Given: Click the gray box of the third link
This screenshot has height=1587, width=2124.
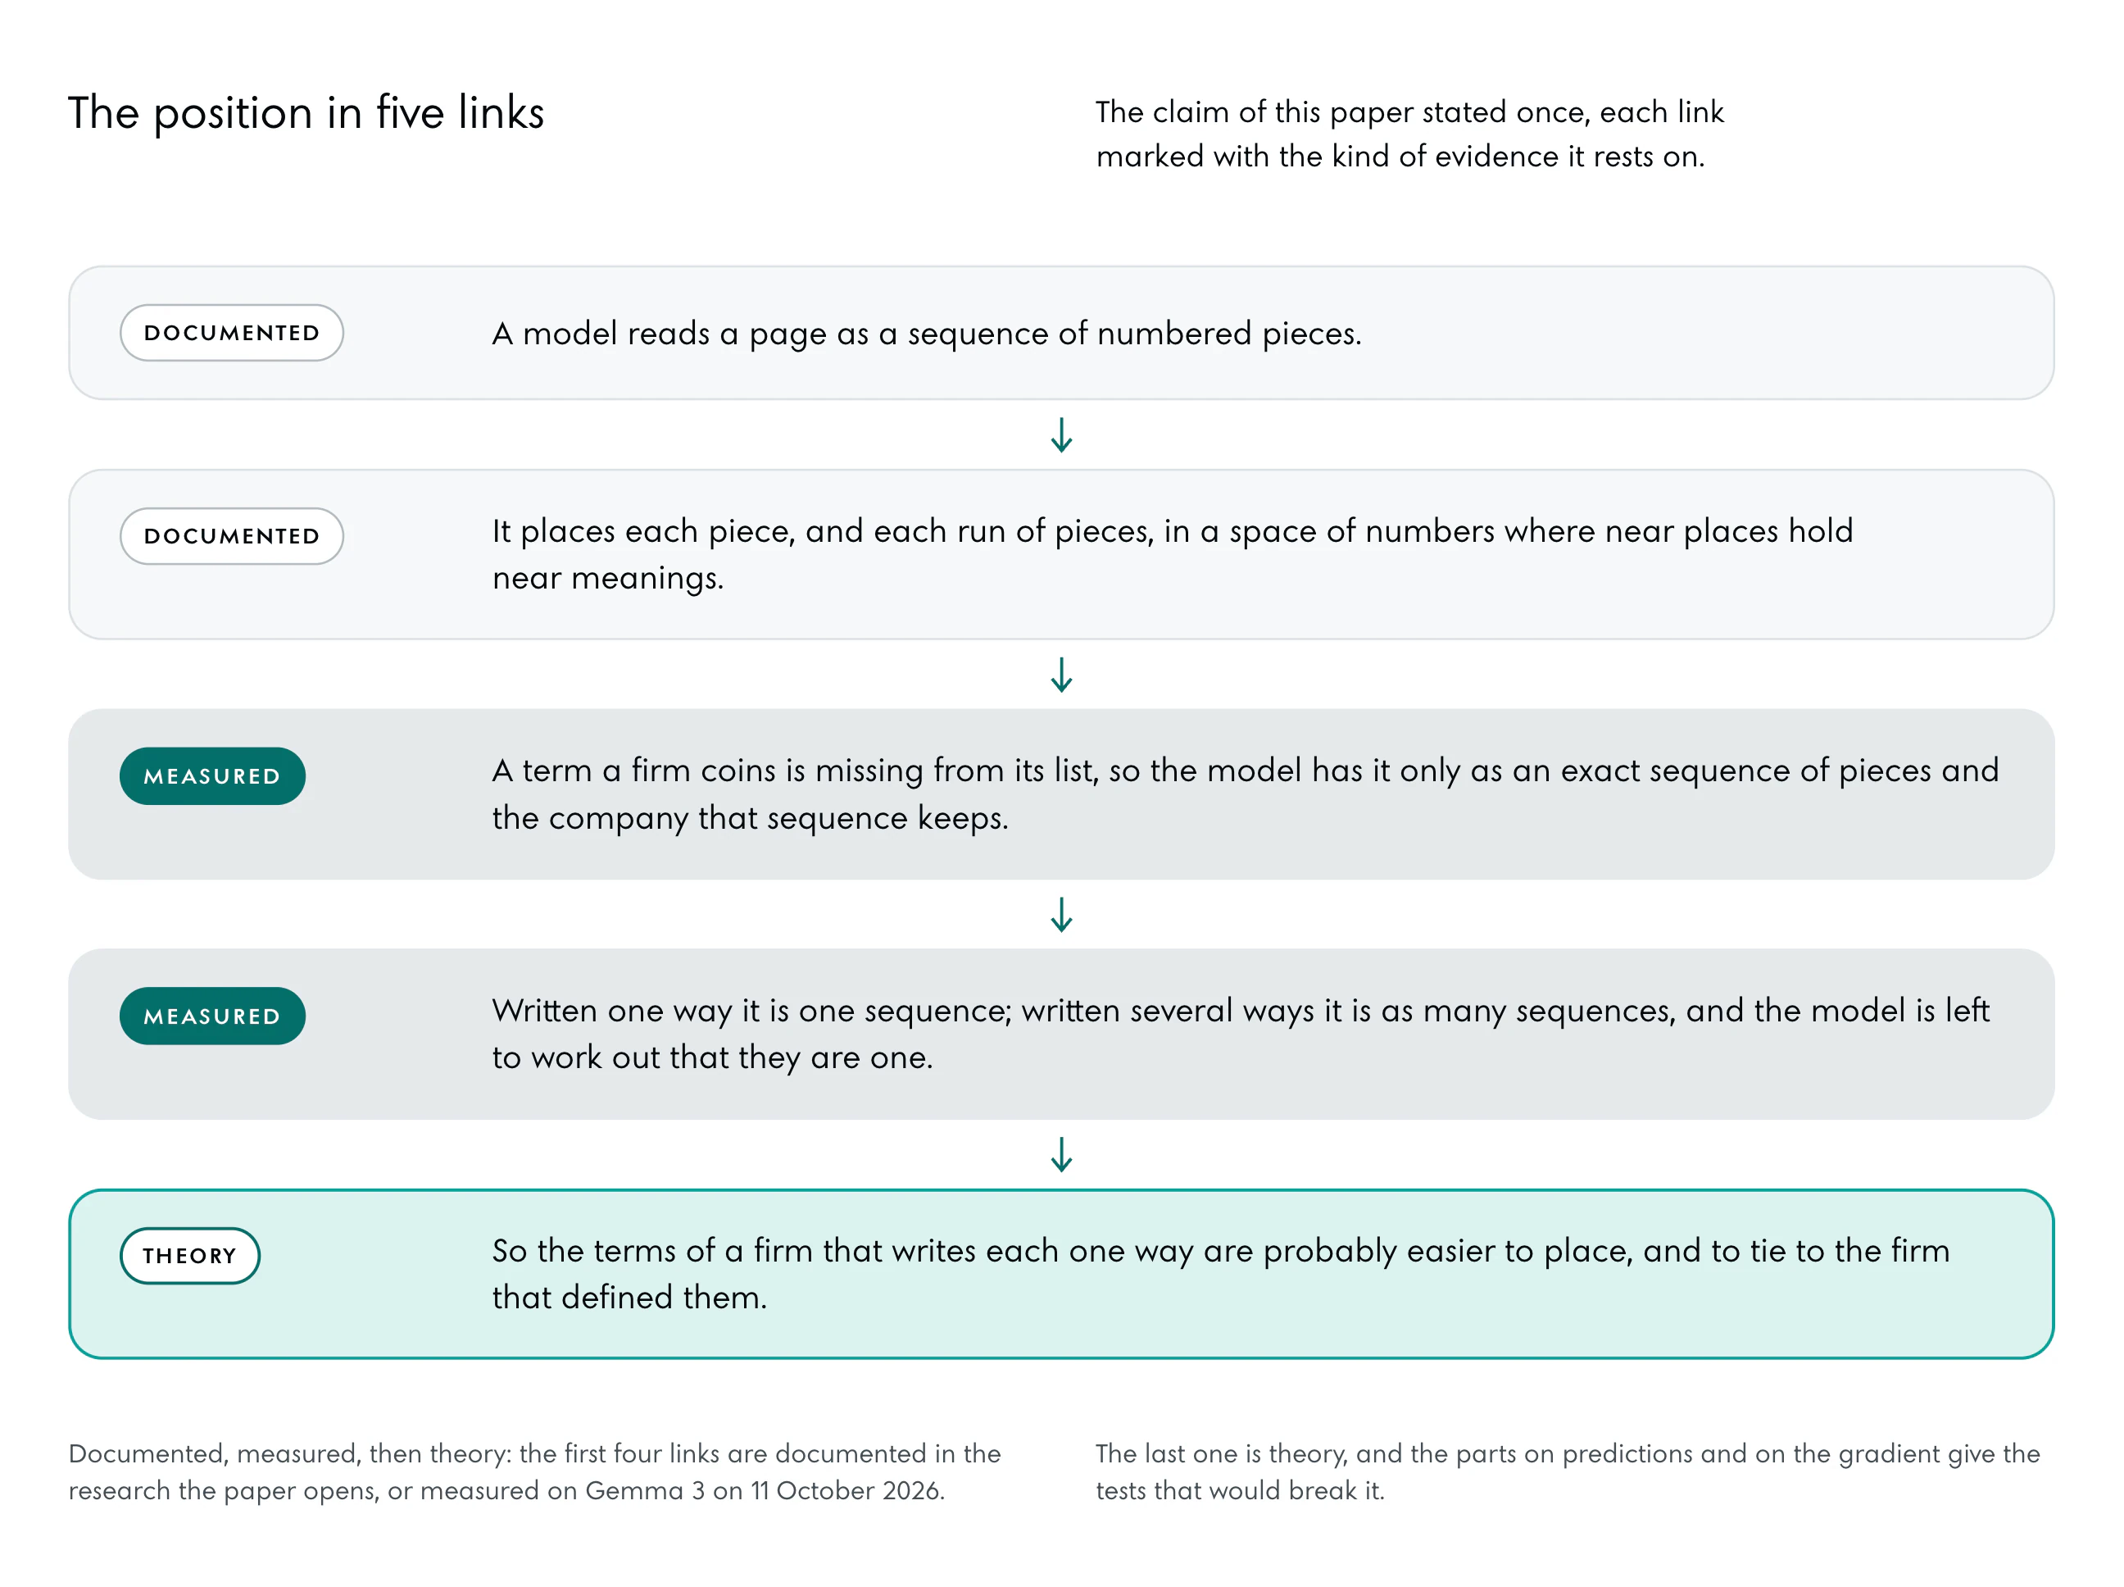Looking at the screenshot, I should click(1061, 794).
